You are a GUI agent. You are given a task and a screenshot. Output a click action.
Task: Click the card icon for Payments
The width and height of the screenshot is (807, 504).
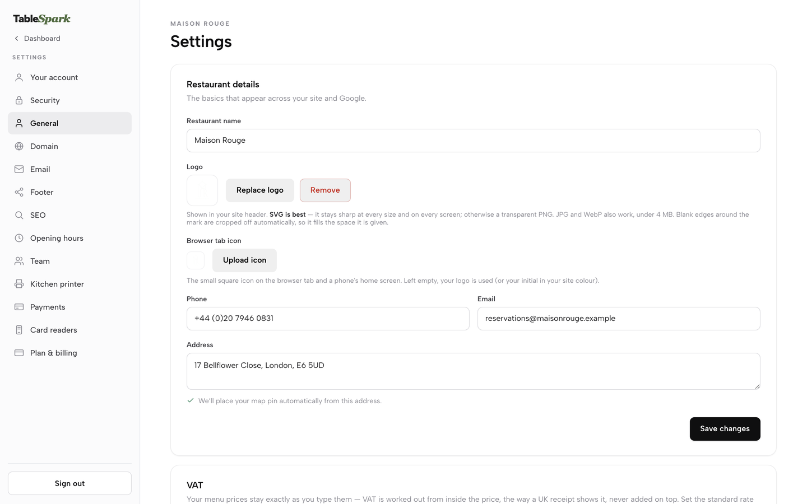19,307
